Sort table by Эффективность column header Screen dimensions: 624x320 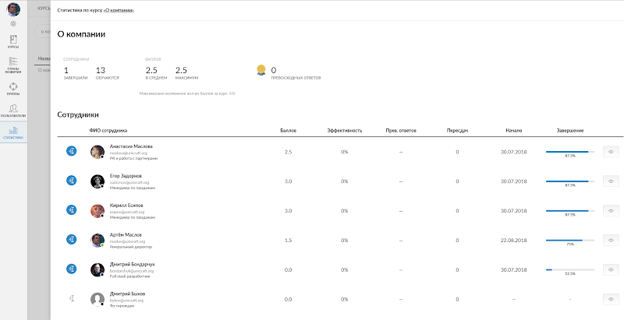(343, 130)
